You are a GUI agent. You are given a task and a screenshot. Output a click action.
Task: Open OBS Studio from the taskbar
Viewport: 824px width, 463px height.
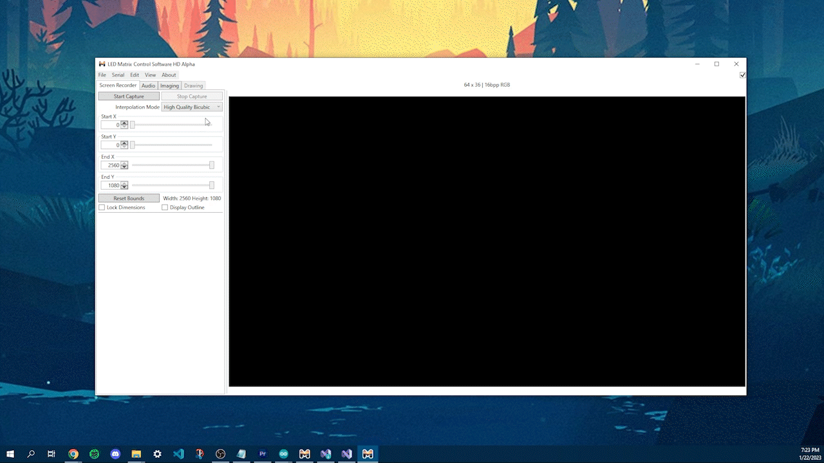tap(221, 454)
